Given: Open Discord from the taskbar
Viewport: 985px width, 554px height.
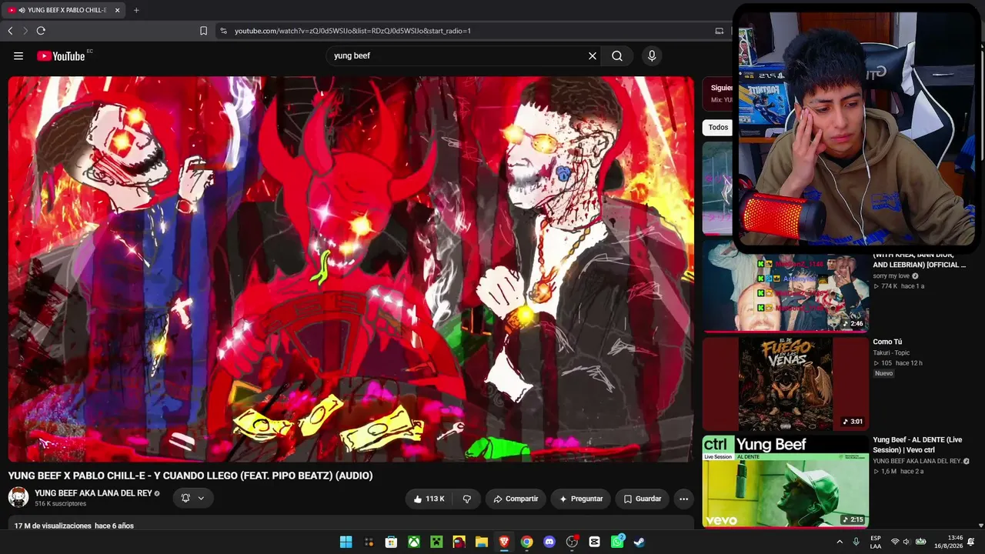Looking at the screenshot, I should 549,542.
